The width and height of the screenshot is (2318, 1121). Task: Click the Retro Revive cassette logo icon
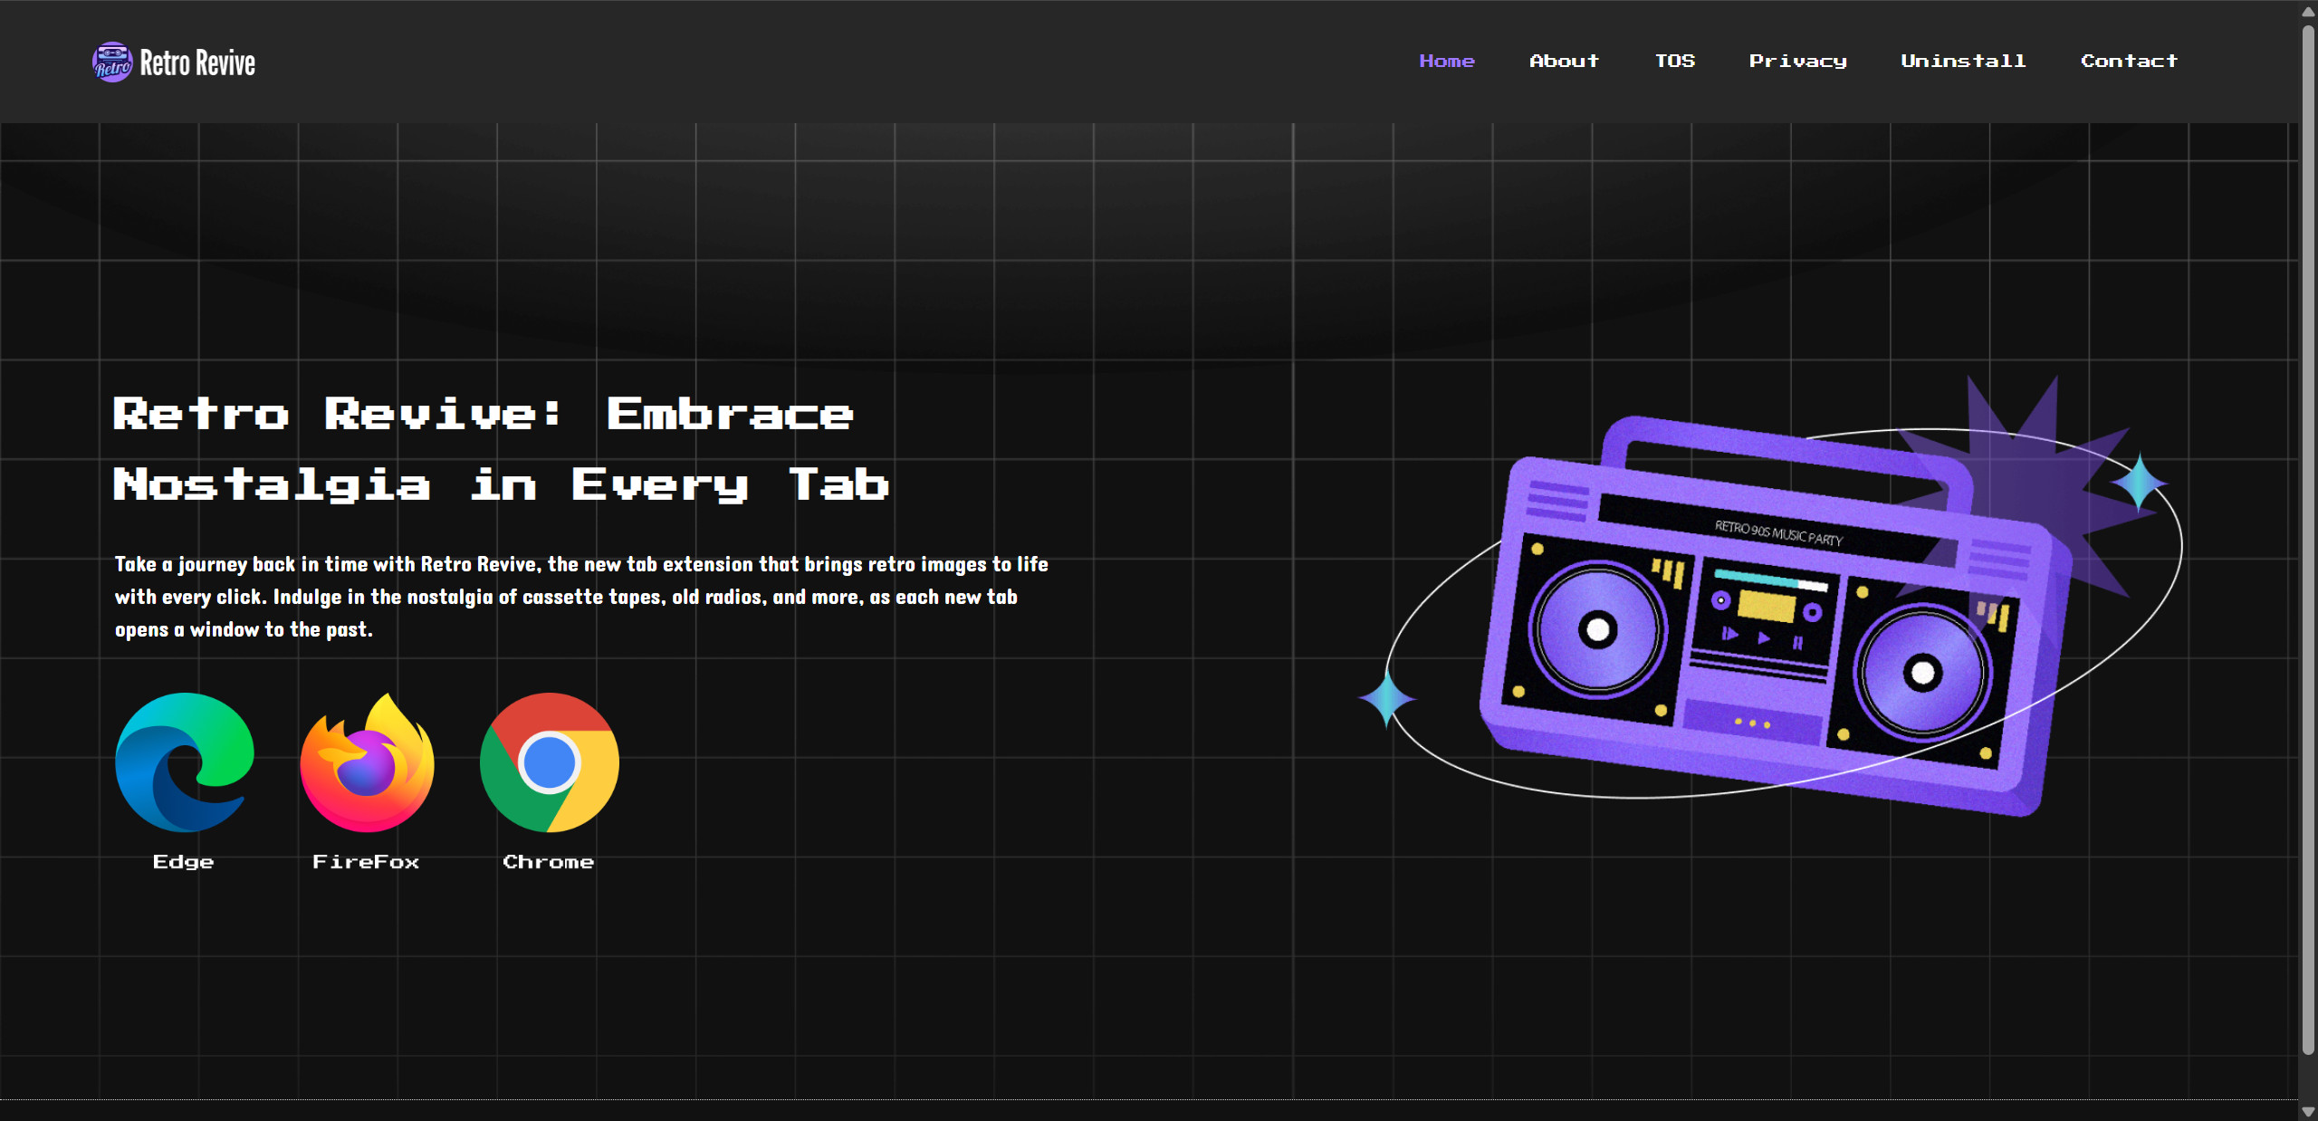click(112, 62)
